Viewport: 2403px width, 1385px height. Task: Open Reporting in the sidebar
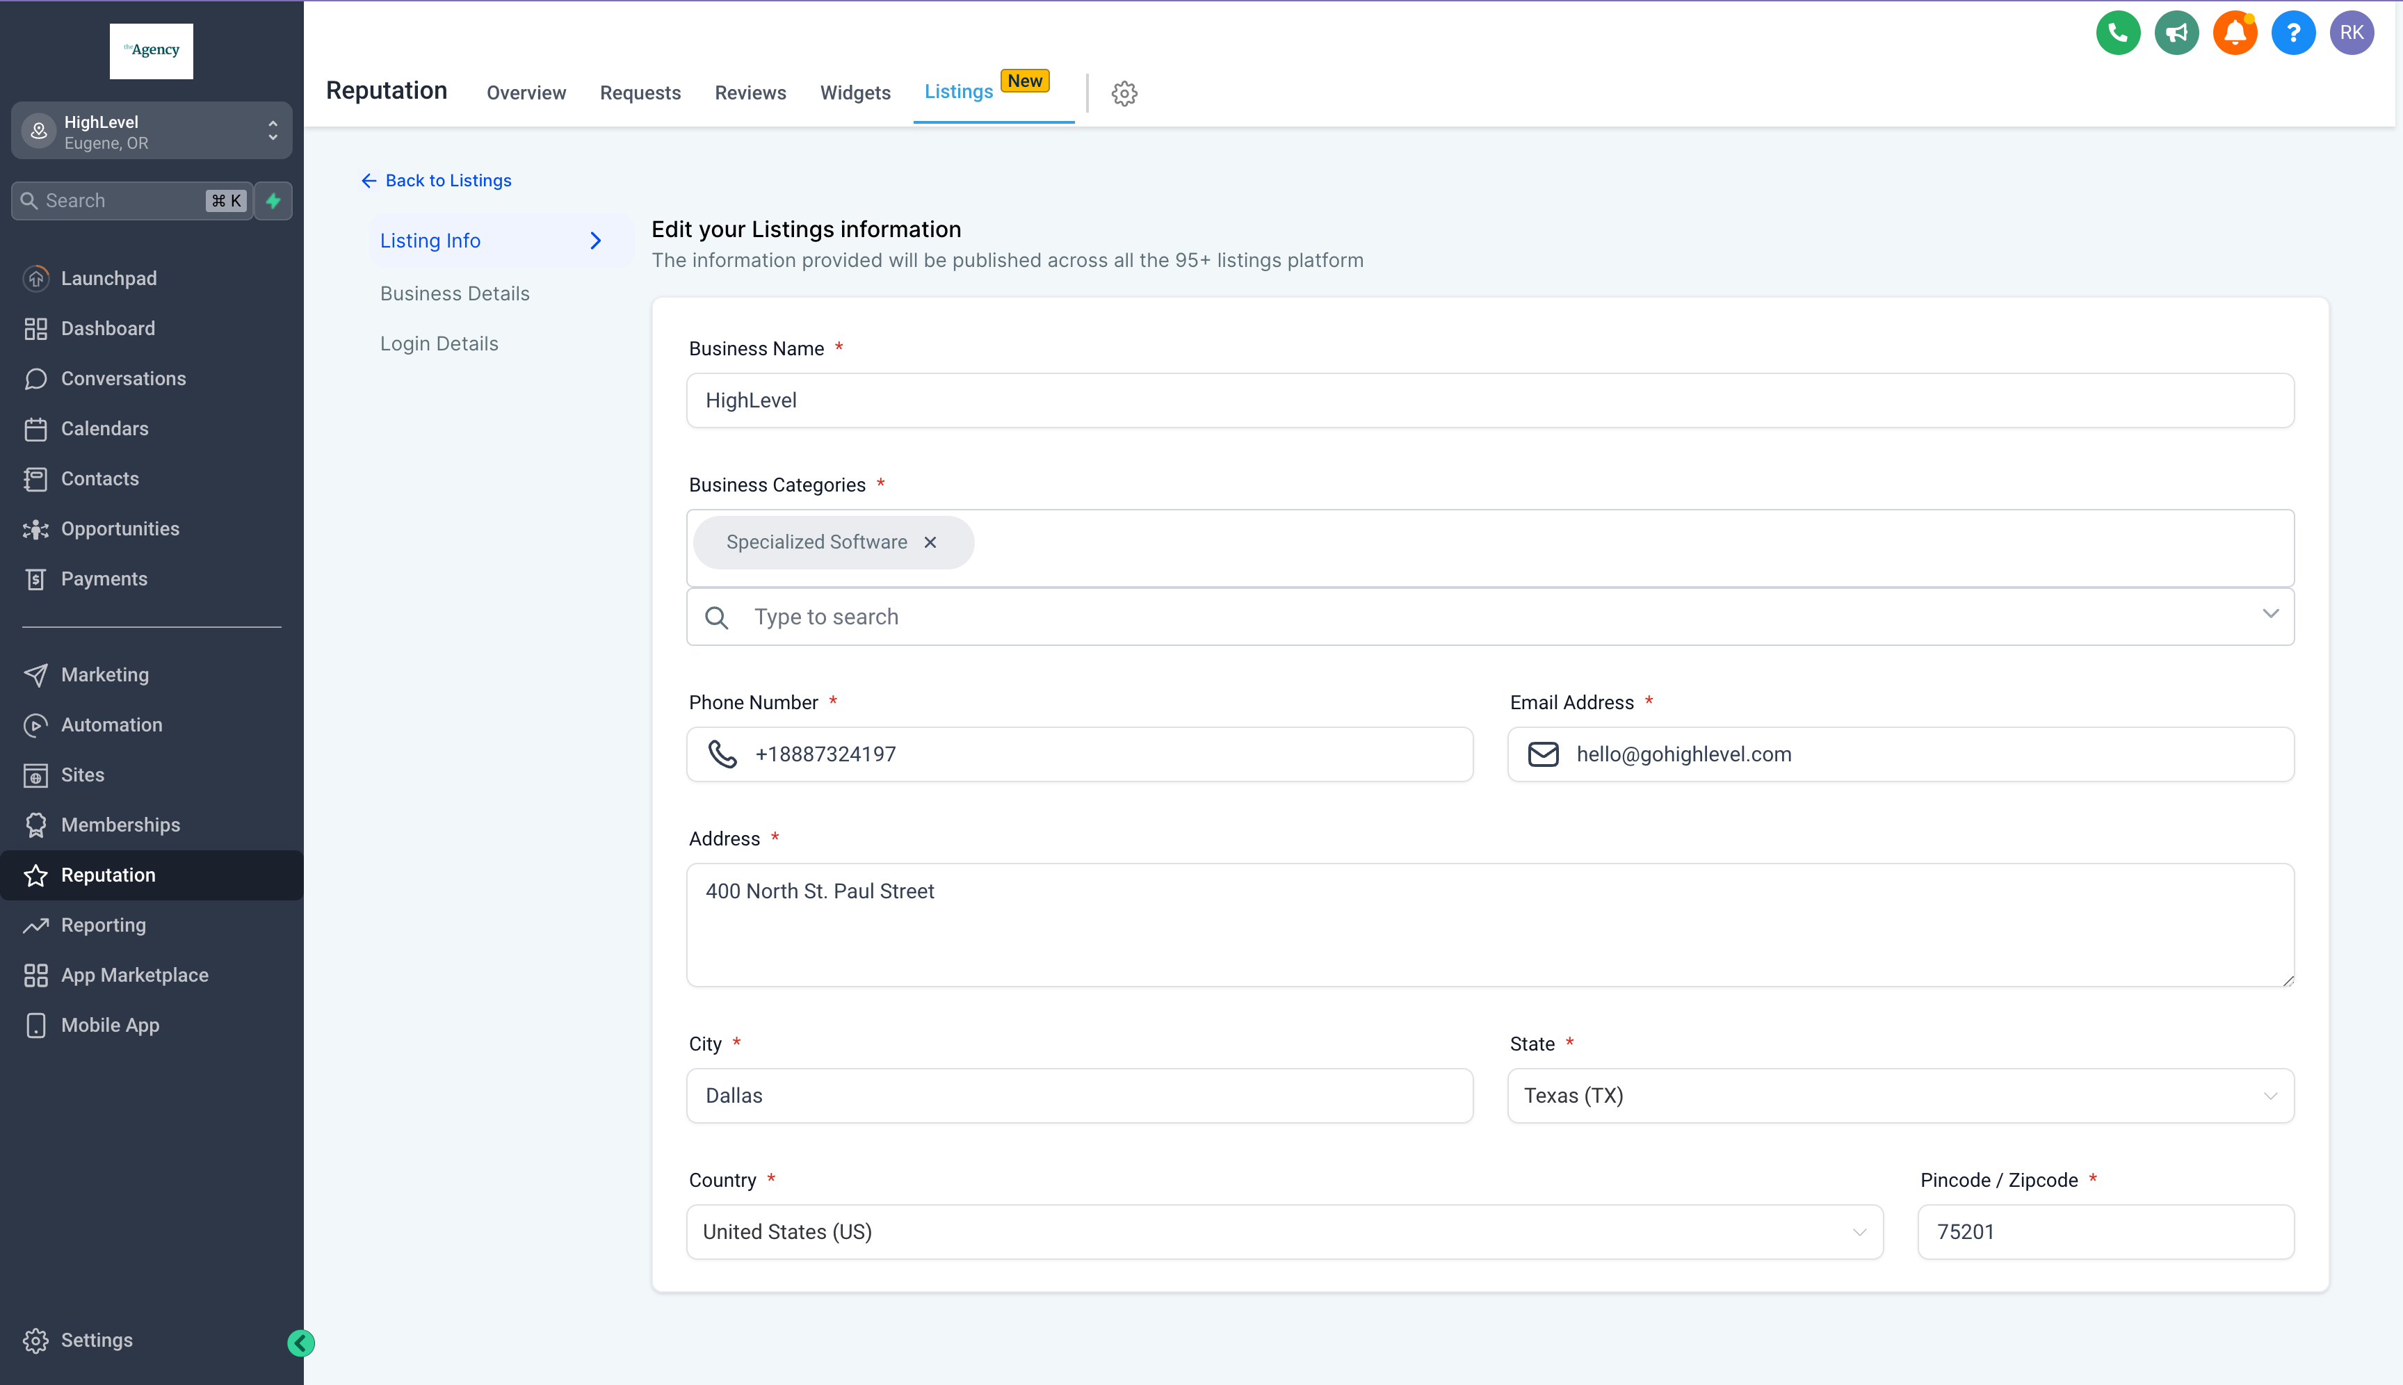152,925
